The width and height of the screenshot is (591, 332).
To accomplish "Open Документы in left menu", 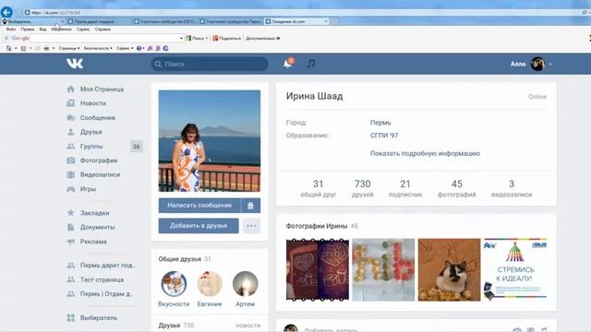I will point(97,227).
